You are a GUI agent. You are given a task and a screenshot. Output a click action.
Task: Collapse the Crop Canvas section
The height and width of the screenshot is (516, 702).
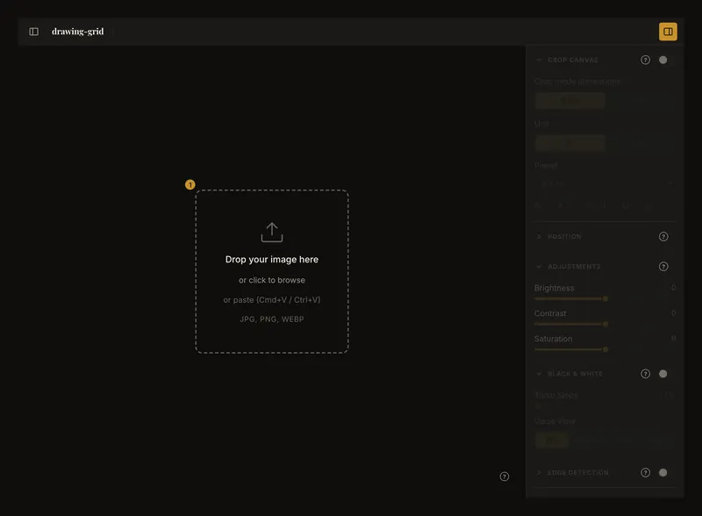pyautogui.click(x=539, y=60)
